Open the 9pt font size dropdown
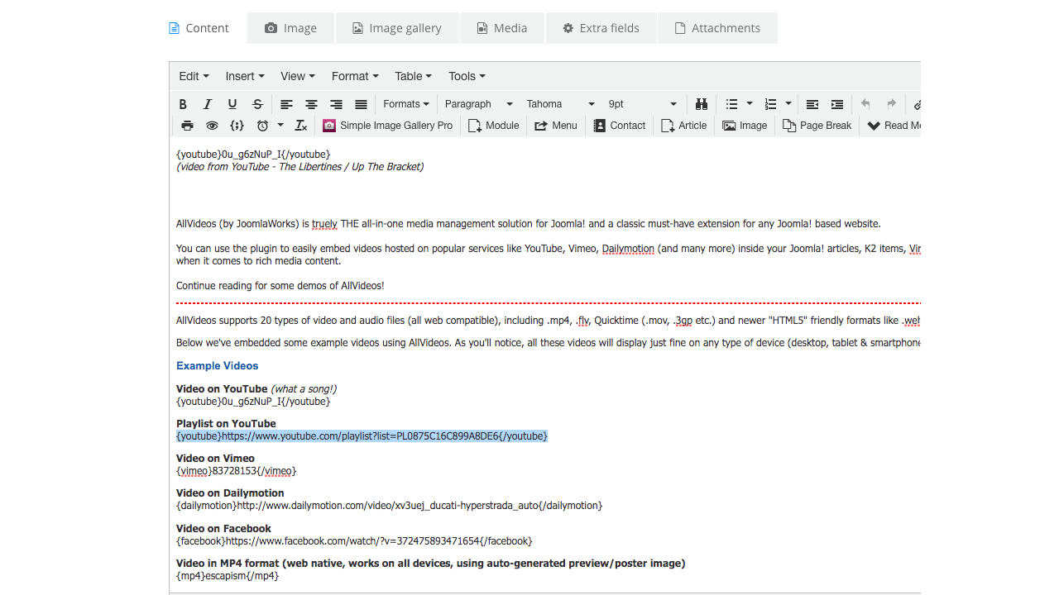The image size is (1059, 595). [x=643, y=104]
